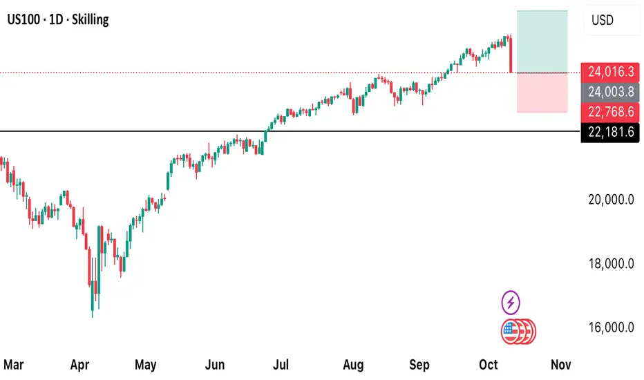Click the large red October candle
This screenshot has height=380, width=644.
click(x=511, y=55)
